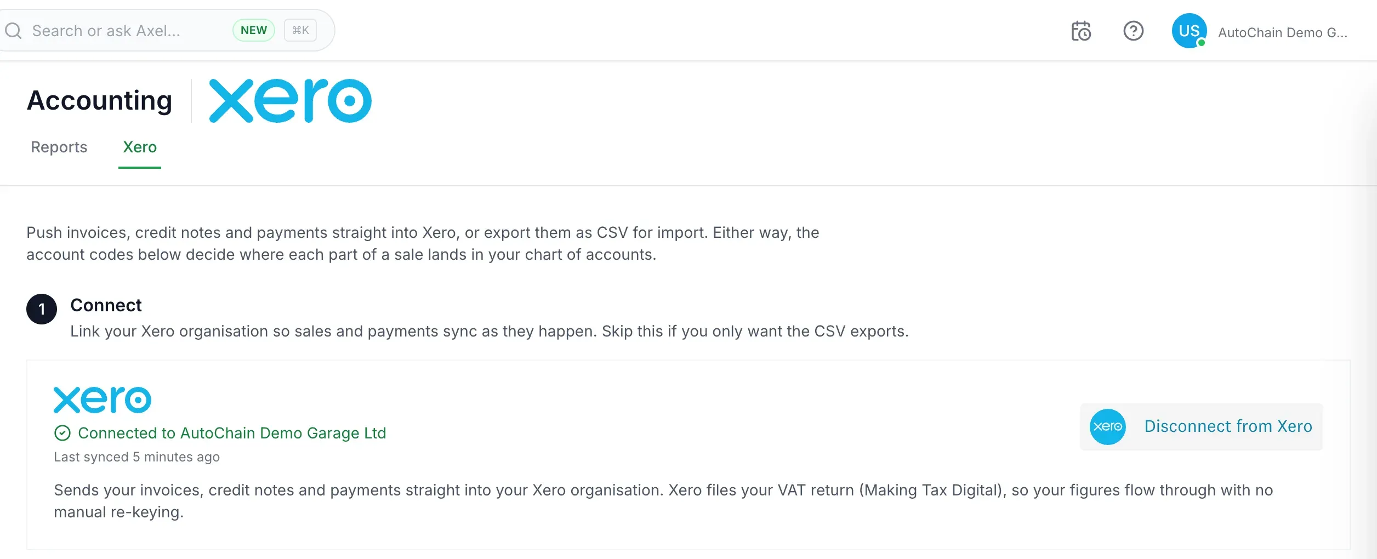The image size is (1377, 559).
Task: Click the Connect step heading
Action: 106,305
